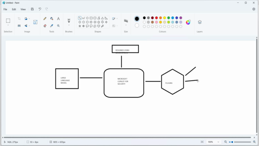This screenshot has width=259, height=146.
Task: Pick the green colour swatch
Action: [168, 18]
